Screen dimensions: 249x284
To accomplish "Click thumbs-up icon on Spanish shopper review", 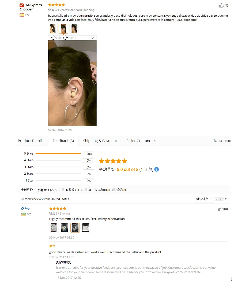I will coord(221,5).
